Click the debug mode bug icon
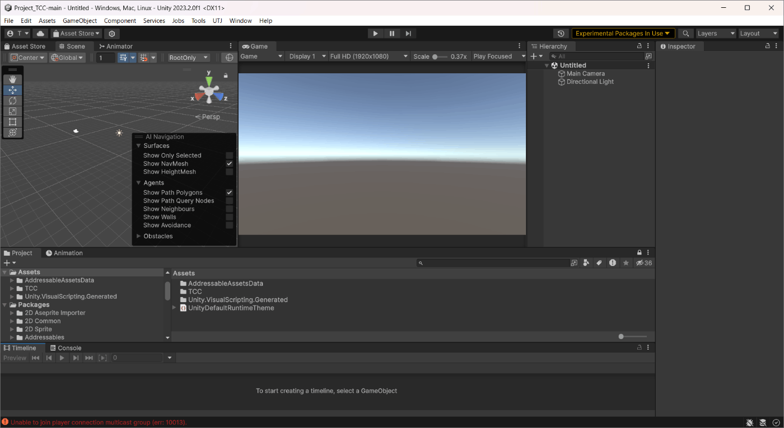This screenshot has height=428, width=784. (x=750, y=422)
